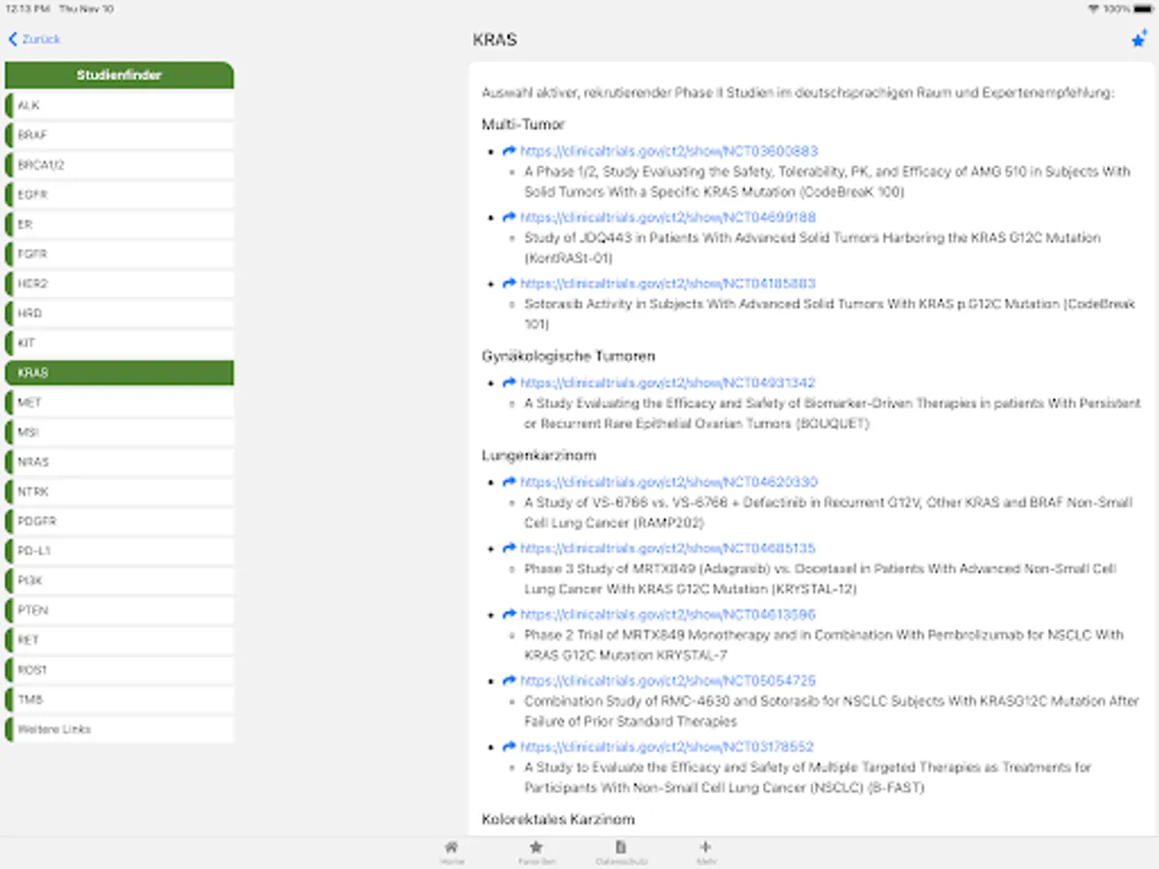Click the Kolorektales Karzinom heading

(x=558, y=820)
